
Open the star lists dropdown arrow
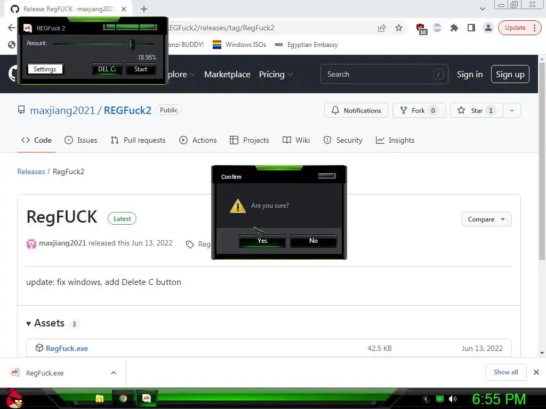pyautogui.click(x=512, y=110)
